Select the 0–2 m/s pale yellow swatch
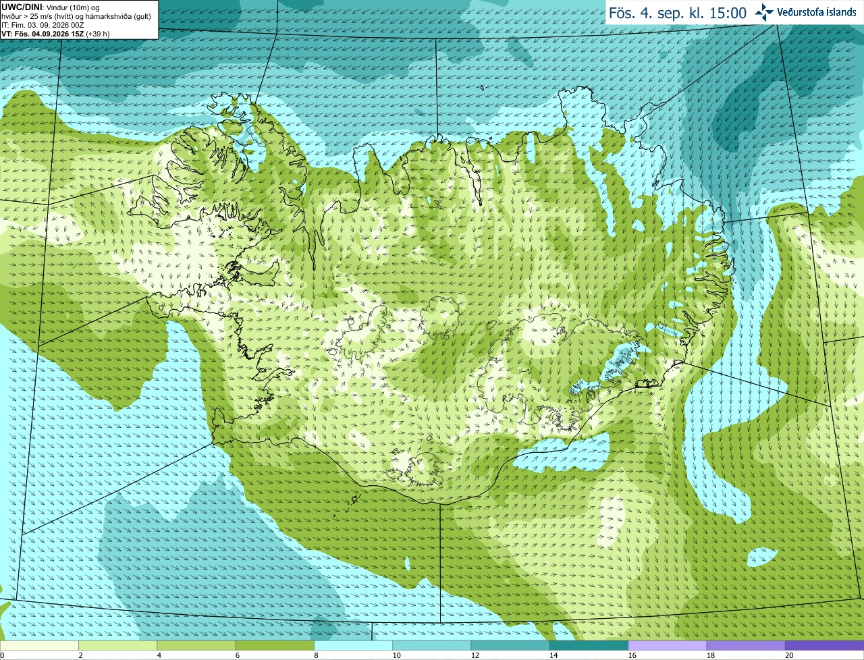 click(x=39, y=645)
